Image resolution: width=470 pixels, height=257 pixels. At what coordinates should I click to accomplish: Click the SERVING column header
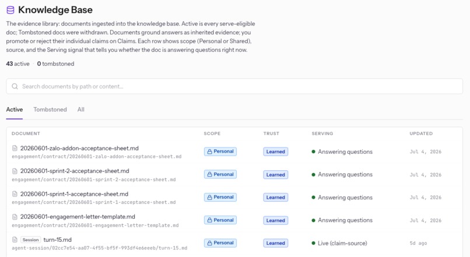(x=322, y=133)
